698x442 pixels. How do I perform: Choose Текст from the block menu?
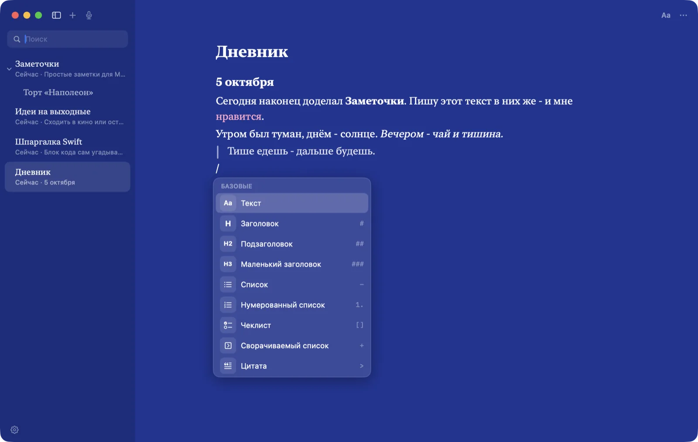pyautogui.click(x=292, y=203)
